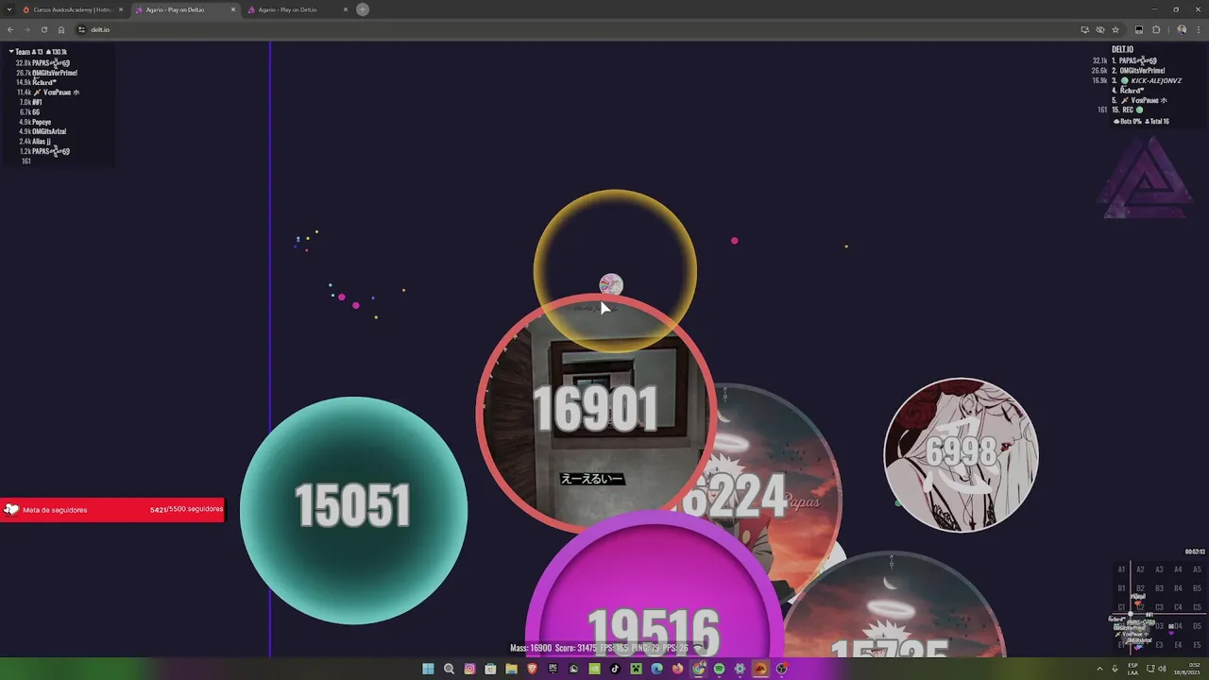Screen dimensions: 1209x680
Task: Reload the delt.io page
Action: [x=43, y=29]
